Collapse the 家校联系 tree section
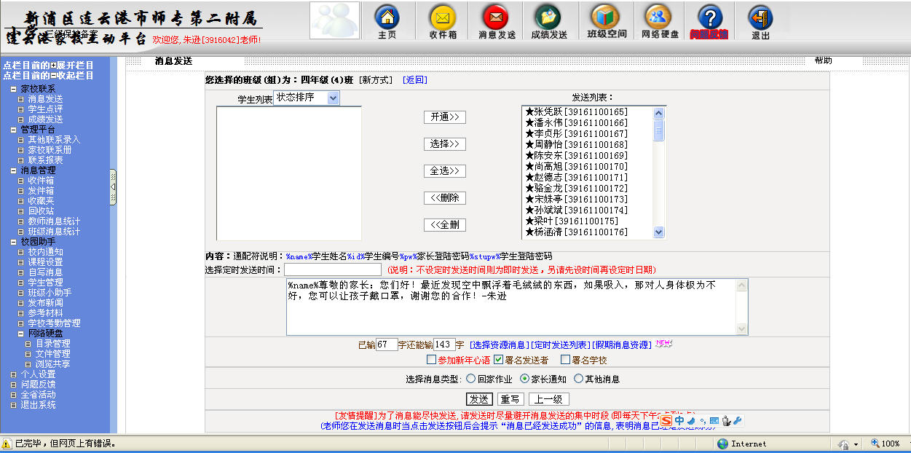The height and width of the screenshot is (453, 911). pyautogui.click(x=14, y=89)
